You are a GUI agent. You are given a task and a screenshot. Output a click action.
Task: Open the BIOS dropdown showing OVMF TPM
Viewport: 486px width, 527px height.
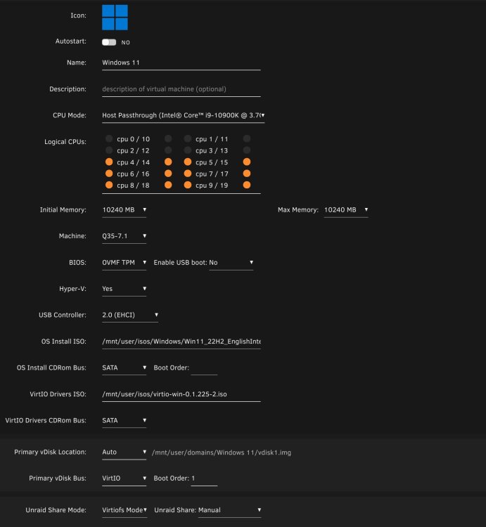point(124,263)
